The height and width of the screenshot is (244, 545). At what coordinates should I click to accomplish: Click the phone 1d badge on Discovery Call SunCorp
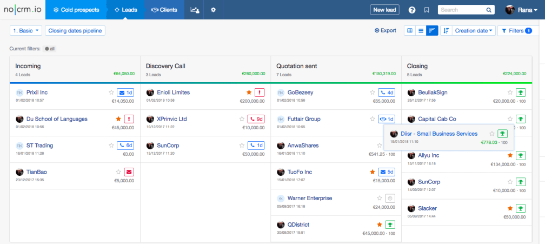point(256,146)
